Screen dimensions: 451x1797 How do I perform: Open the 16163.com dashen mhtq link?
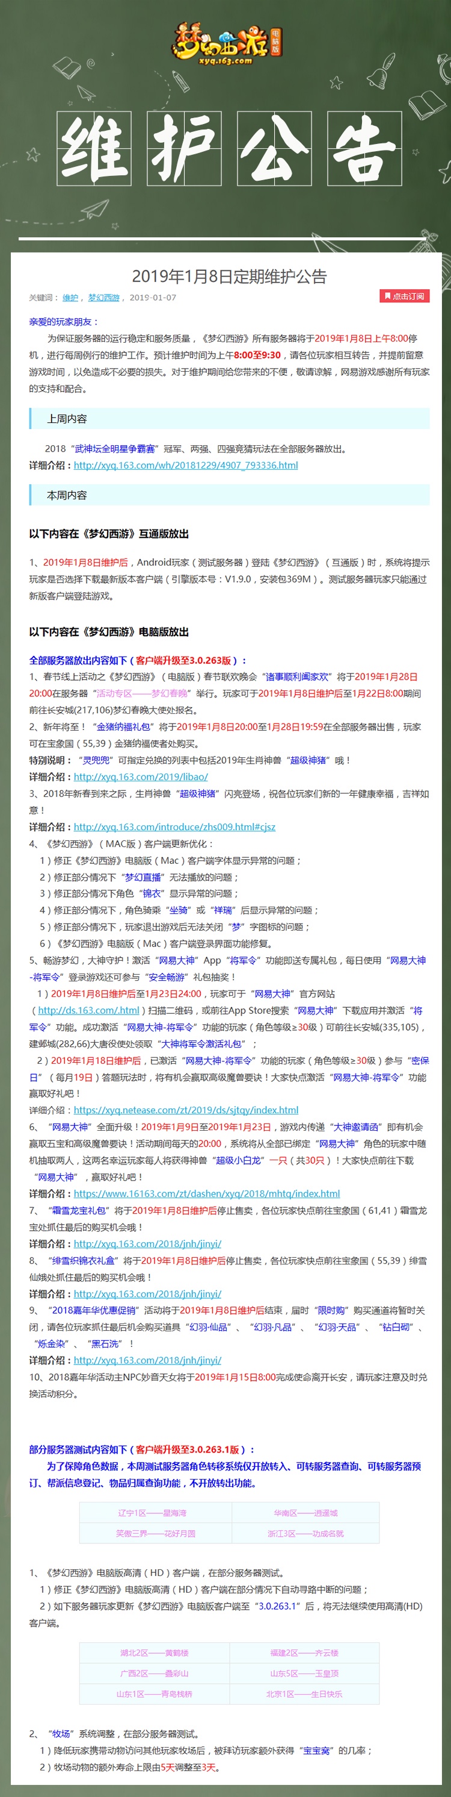pyautogui.click(x=207, y=1193)
